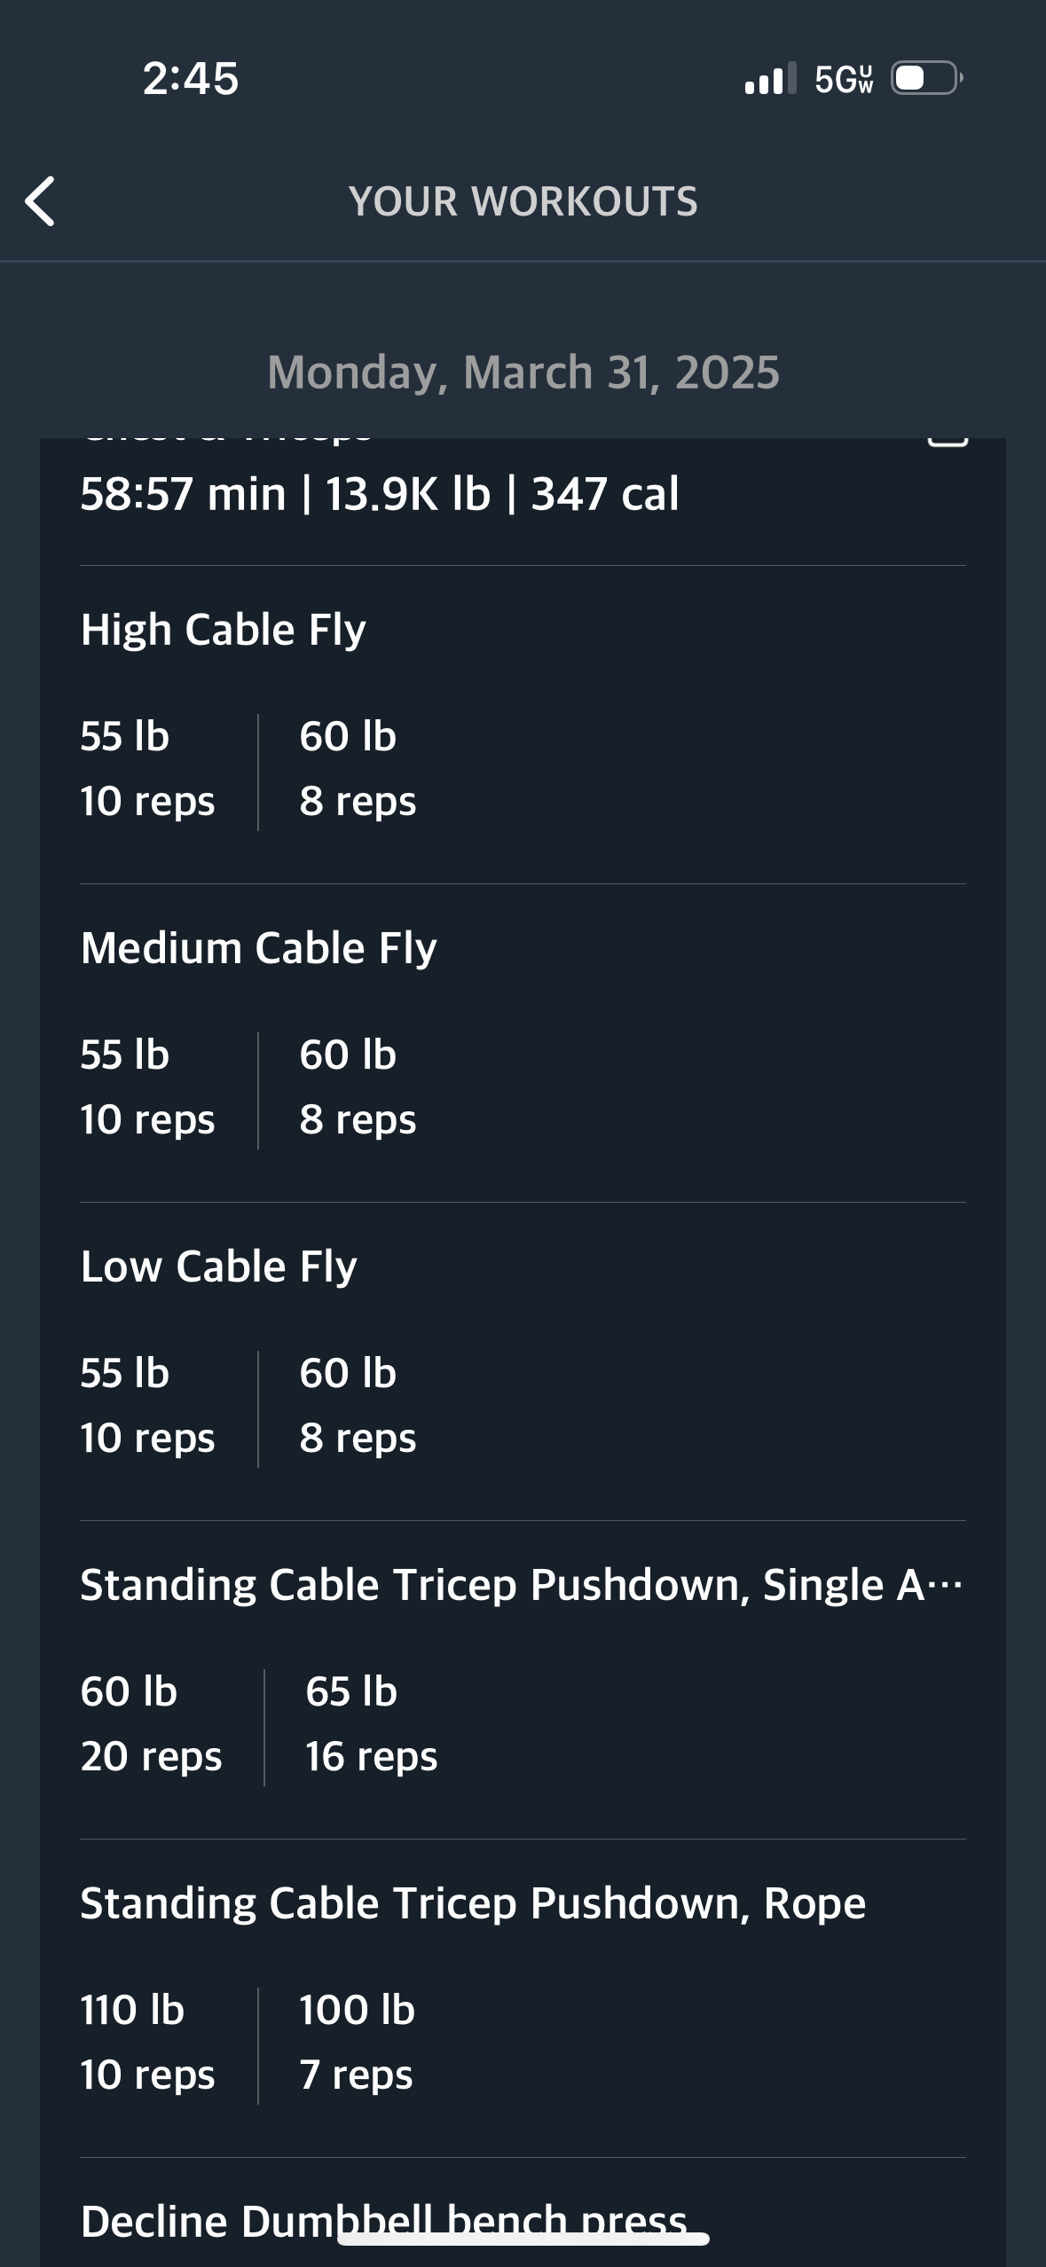This screenshot has height=2267, width=1046.
Task: Tap the YOUR WORKOUTS title
Action: click(523, 201)
